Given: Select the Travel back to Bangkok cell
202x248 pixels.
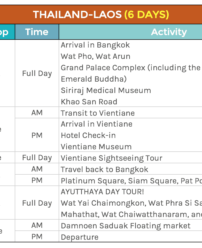Looking at the screenshot, I should pyautogui.click(x=105, y=169).
